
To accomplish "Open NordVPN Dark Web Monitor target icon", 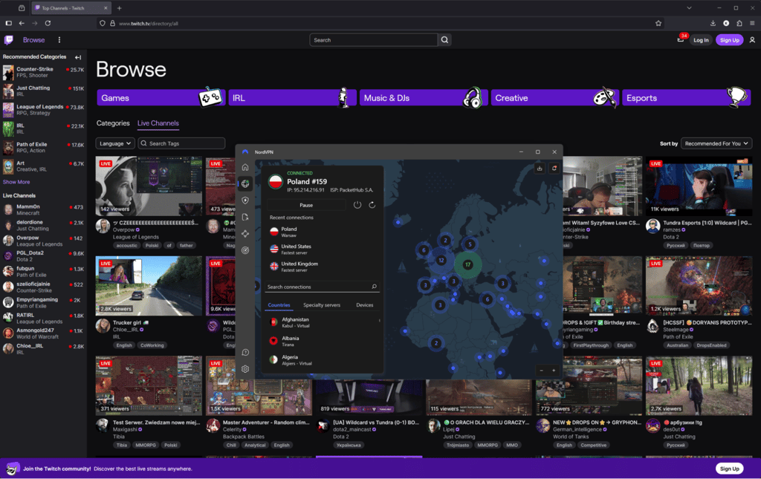I will click(x=245, y=250).
